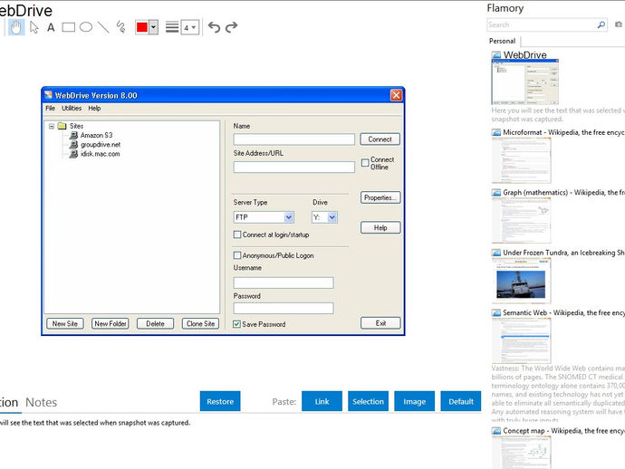Close the WebDrive window

(396, 95)
